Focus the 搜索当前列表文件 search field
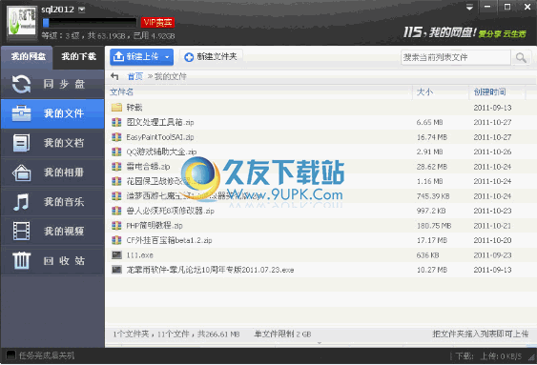This screenshot has width=537, height=365. click(x=456, y=57)
